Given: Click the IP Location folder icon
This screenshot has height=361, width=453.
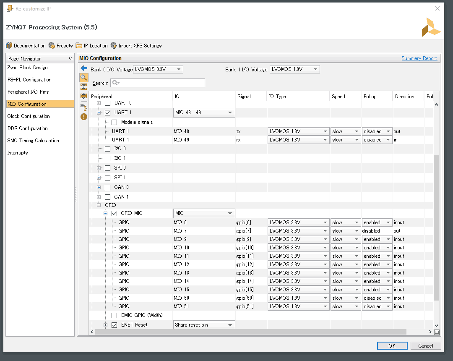Looking at the screenshot, I should pos(79,46).
